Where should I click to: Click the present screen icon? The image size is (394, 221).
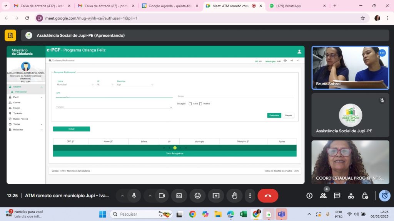[216, 196]
